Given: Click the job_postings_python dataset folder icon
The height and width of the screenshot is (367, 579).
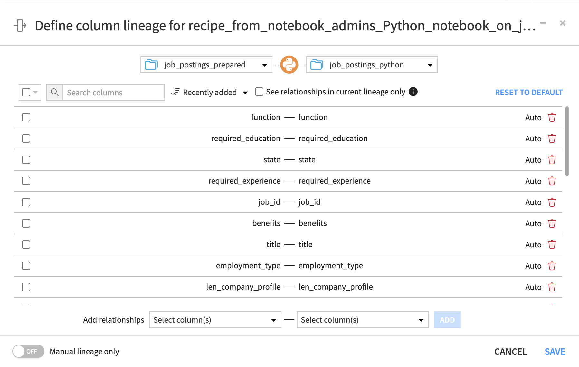Looking at the screenshot, I should (317, 65).
